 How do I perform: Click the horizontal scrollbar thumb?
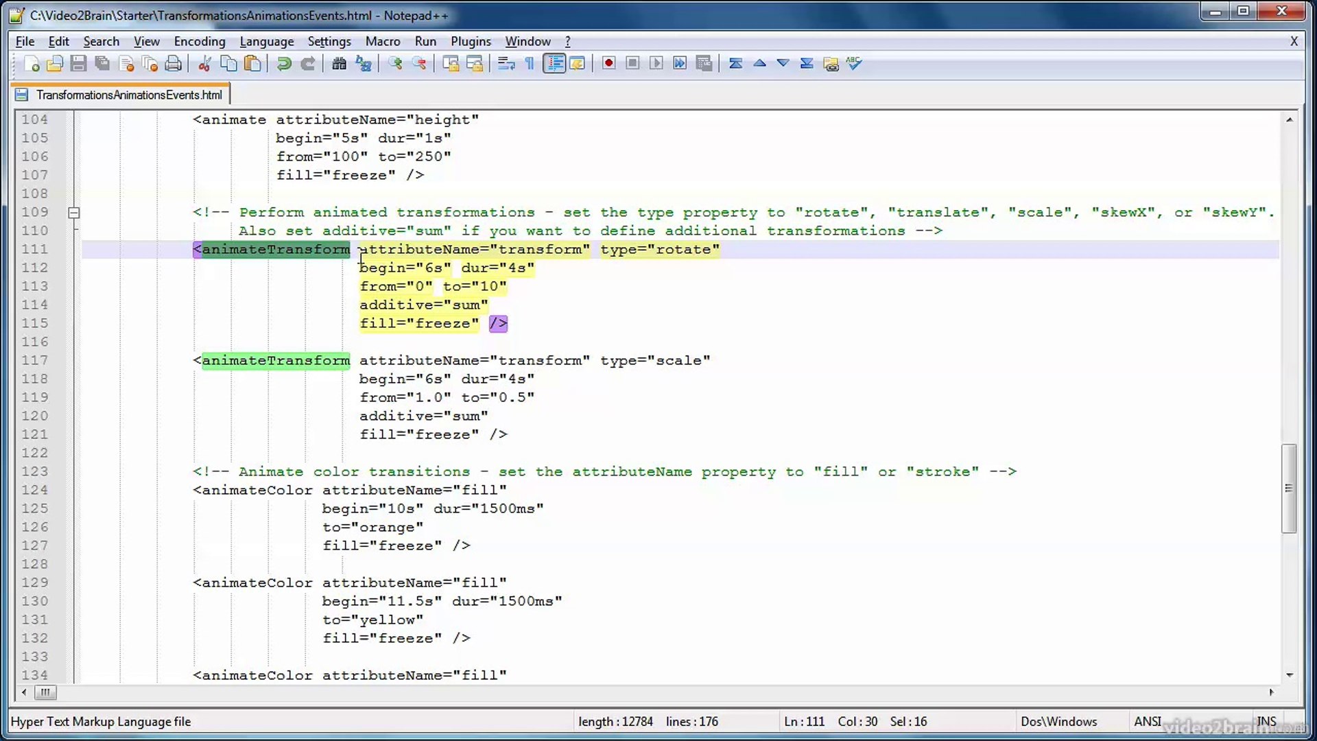(45, 692)
